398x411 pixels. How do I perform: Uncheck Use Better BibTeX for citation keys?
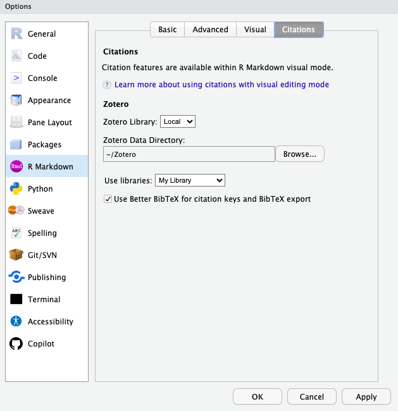pos(108,199)
